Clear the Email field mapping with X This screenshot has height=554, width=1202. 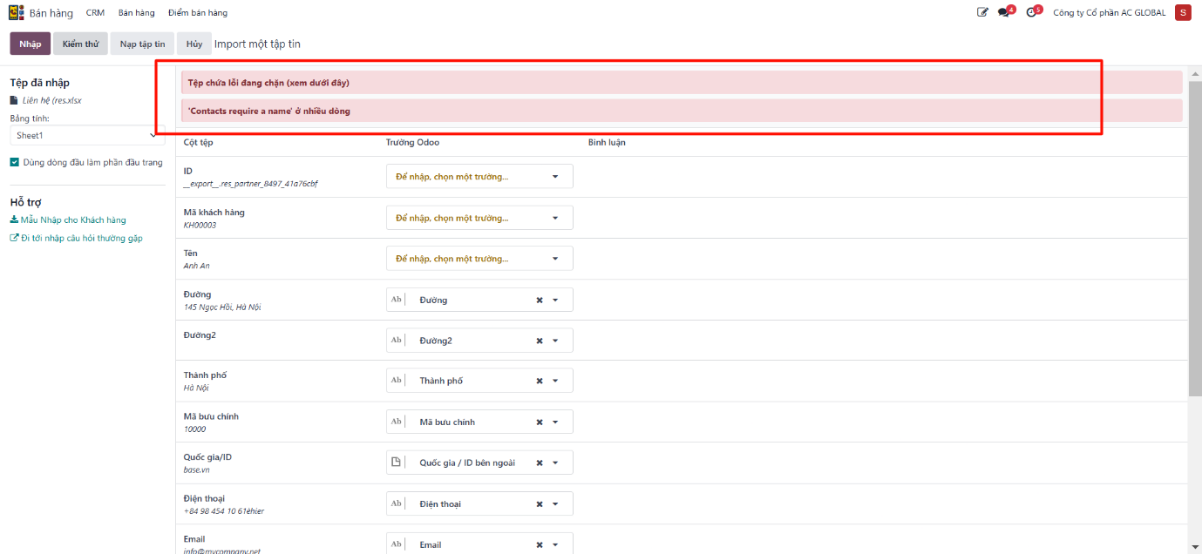(539, 544)
